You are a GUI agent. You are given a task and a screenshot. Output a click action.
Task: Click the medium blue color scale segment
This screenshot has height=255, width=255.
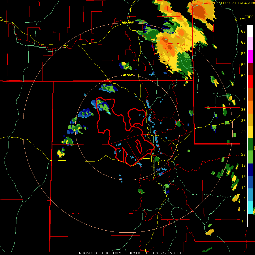pos(250,182)
